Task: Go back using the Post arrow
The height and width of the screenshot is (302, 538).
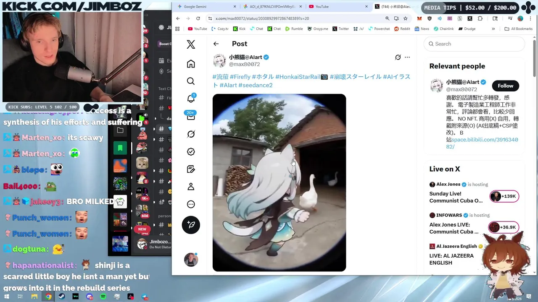Action: point(216,44)
